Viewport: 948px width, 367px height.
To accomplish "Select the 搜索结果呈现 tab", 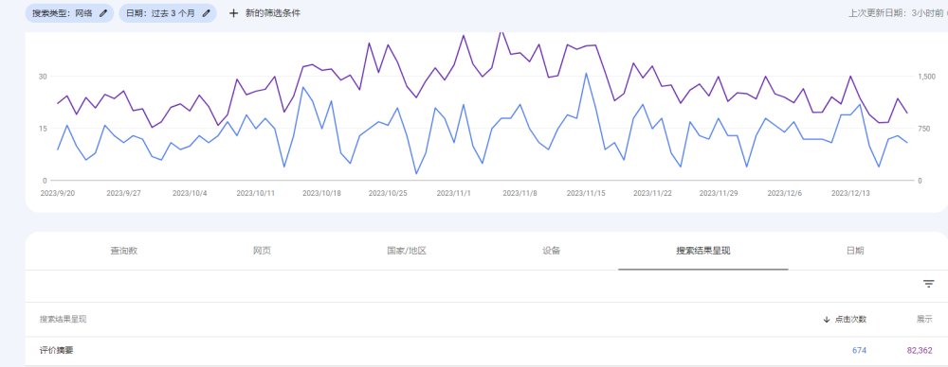I will click(703, 251).
